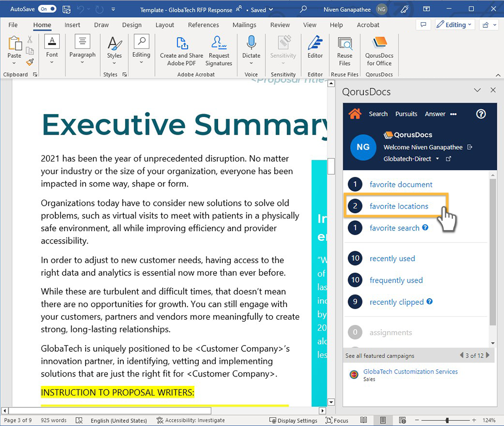Viewport: 504px width, 426px height.
Task: Click sign out icon next to Welcome
Action: pyautogui.click(x=469, y=147)
